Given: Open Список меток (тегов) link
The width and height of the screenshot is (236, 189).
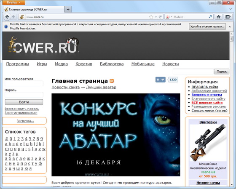Looking at the screenshot, I should (x=209, y=111).
